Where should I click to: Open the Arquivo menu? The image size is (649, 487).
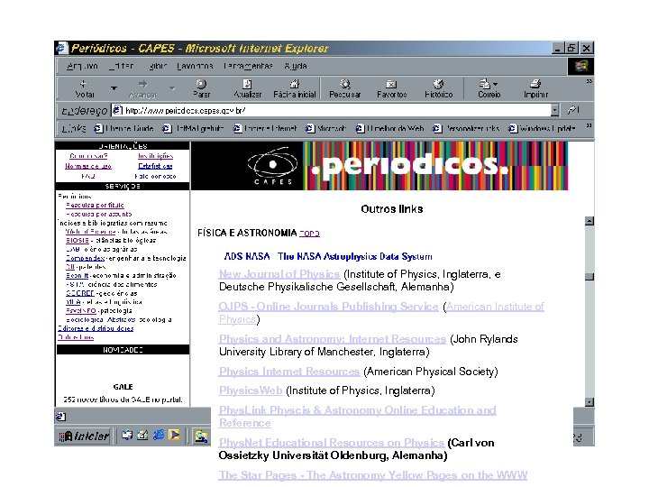pos(82,66)
